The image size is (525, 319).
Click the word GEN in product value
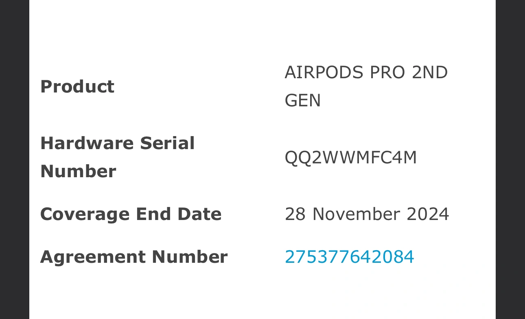(x=303, y=101)
